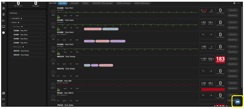
Task: Open the red 183 Alarm Review box
Action: pos(220,60)
